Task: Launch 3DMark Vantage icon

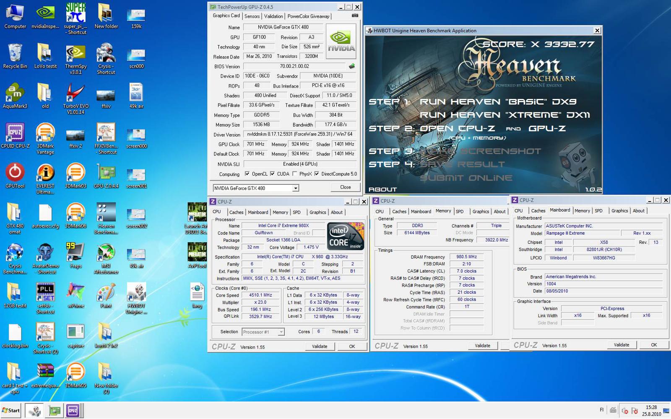Action: pyautogui.click(x=45, y=138)
